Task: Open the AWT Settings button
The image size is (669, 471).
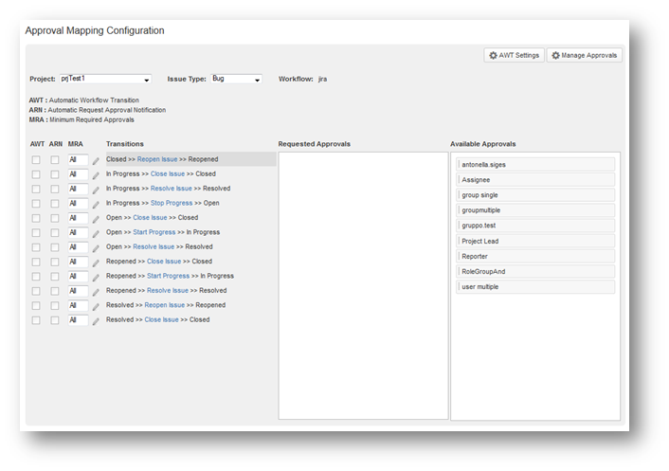Action: point(514,56)
